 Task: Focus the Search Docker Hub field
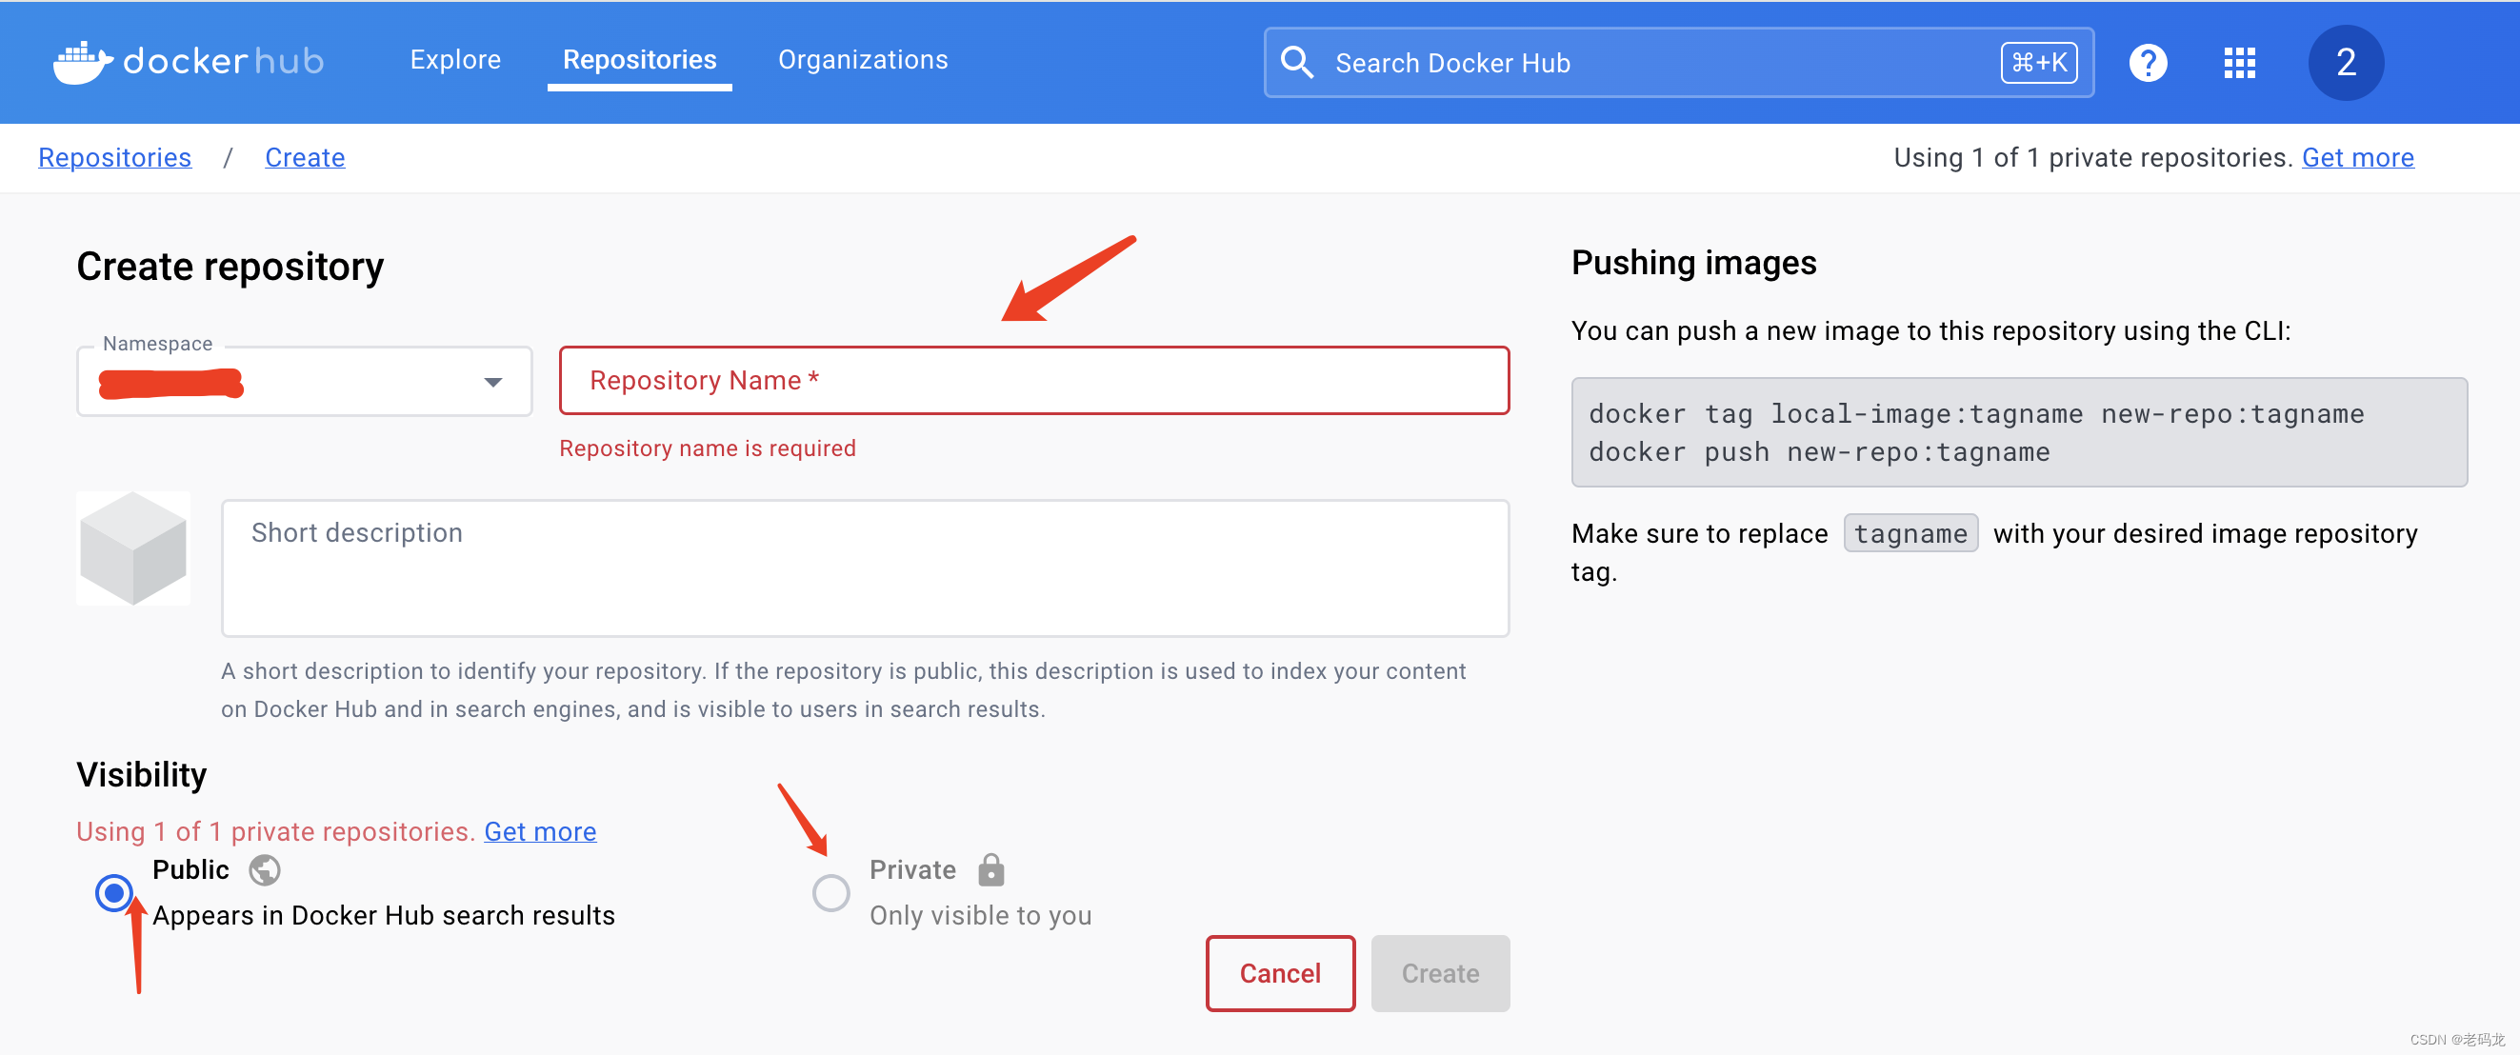click(x=1678, y=63)
